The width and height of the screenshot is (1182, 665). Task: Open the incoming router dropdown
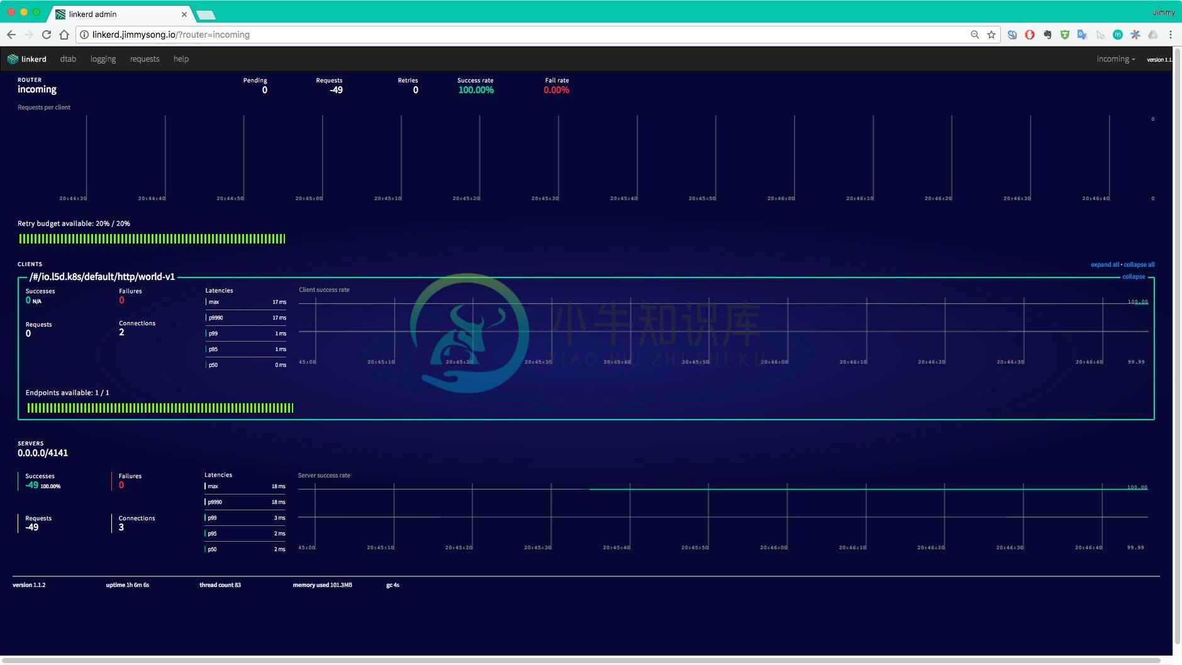click(1116, 59)
